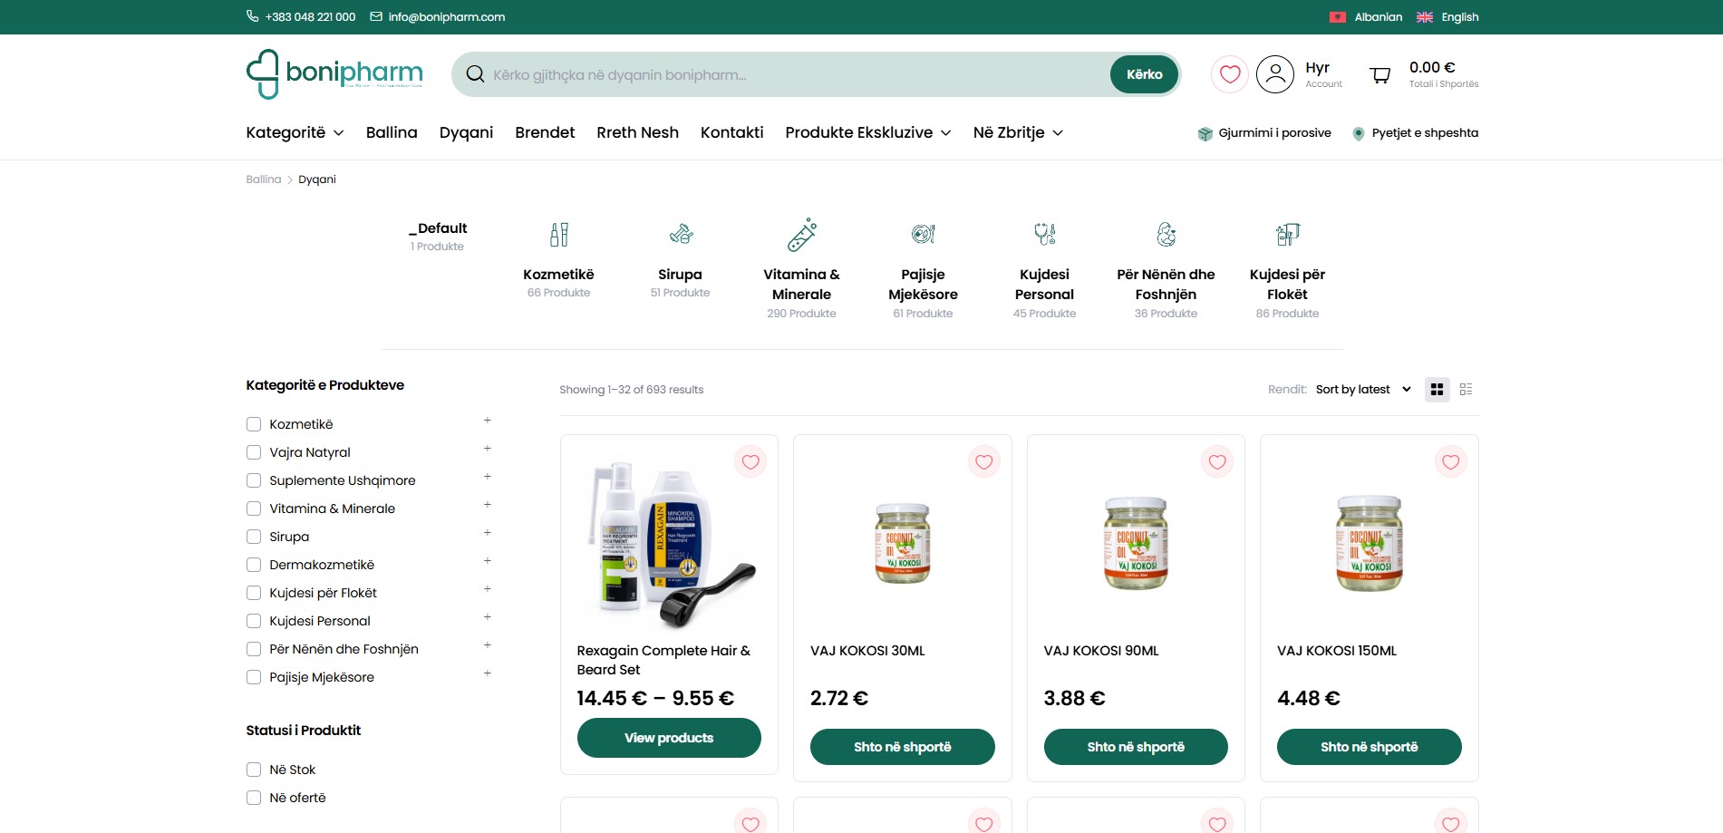The width and height of the screenshot is (1723, 833).
Task: Add VAJ KOKOSI 90ML to wishlist
Action: click(1217, 462)
